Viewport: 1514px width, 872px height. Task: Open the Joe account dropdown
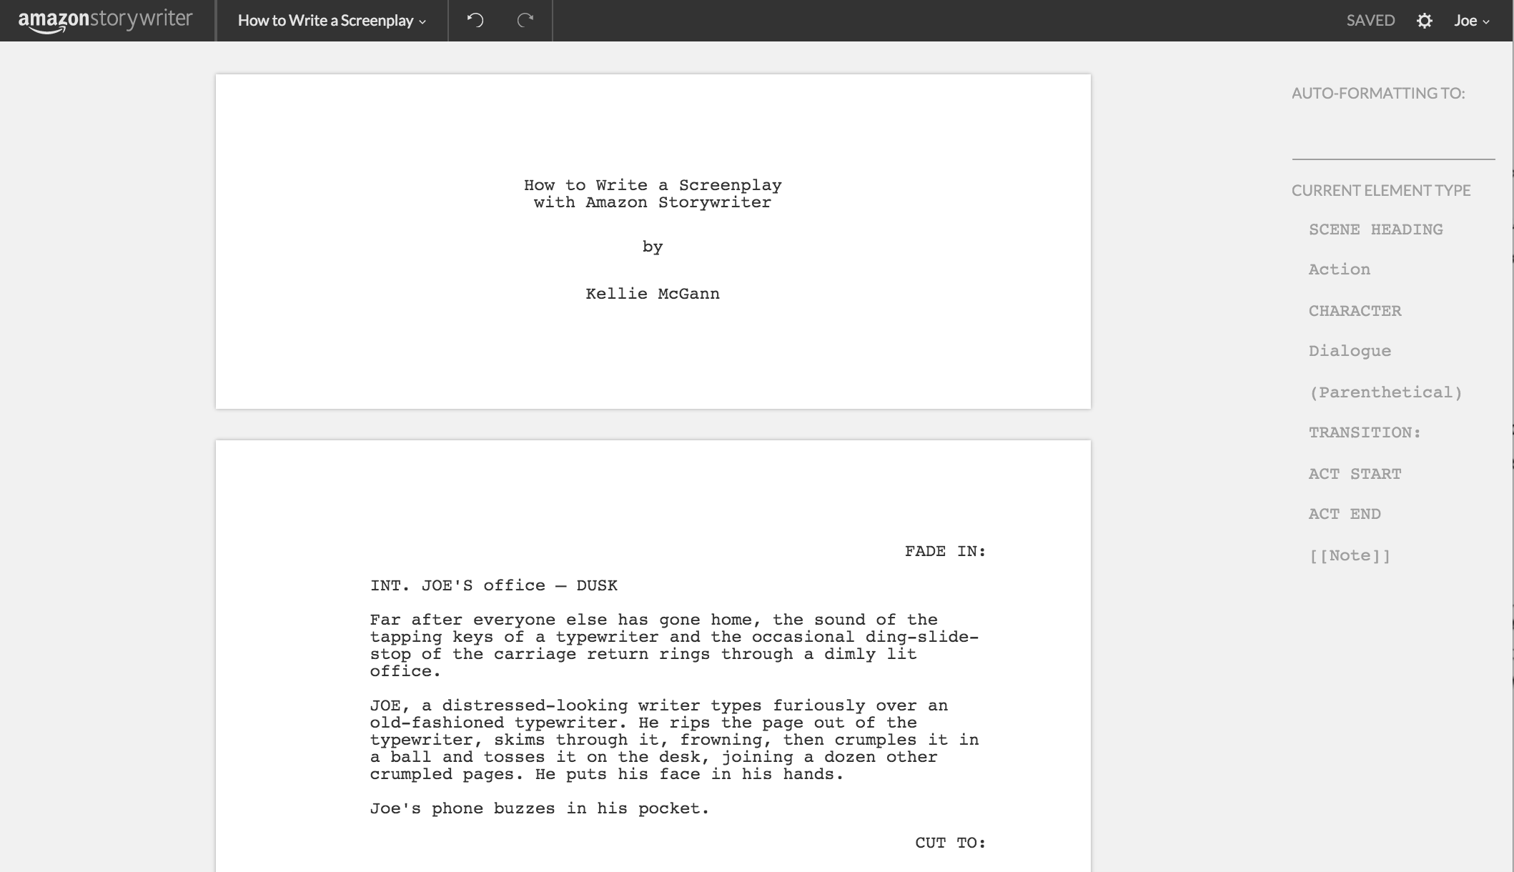coord(1471,20)
